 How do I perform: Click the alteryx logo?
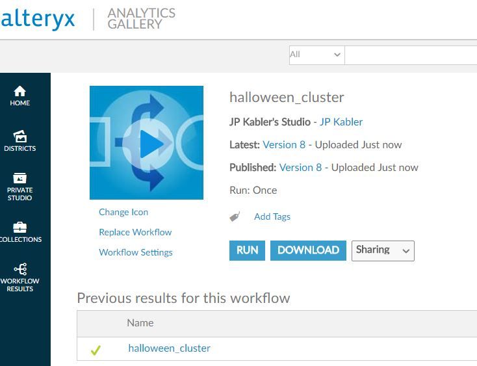(x=38, y=19)
